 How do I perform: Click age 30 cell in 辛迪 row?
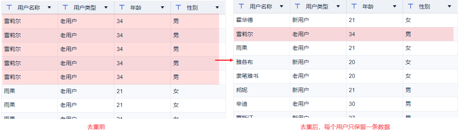tap(374, 104)
